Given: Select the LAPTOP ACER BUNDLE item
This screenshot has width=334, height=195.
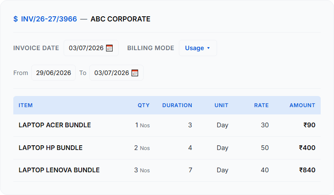Looking at the screenshot, I should (x=55, y=125).
